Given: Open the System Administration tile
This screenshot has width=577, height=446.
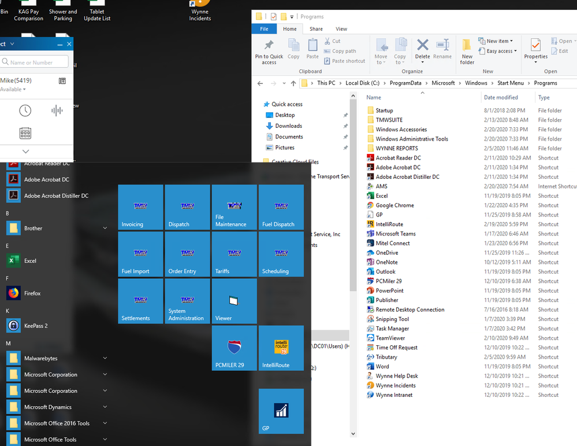Looking at the screenshot, I should click(x=187, y=301).
